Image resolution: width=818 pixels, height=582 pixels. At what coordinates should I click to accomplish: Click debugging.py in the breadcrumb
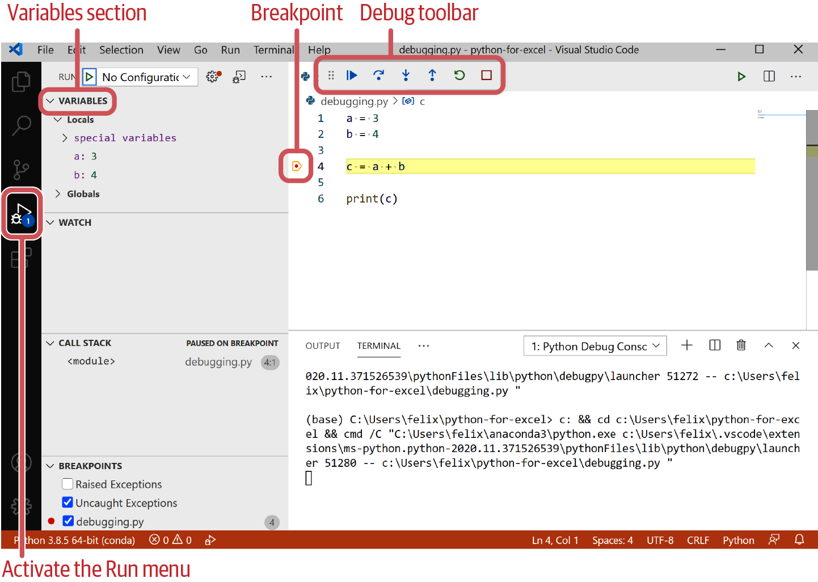pyautogui.click(x=354, y=102)
